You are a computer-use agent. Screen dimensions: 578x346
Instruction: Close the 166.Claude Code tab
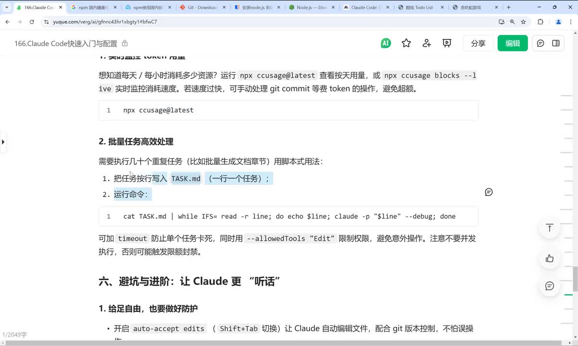click(61, 8)
